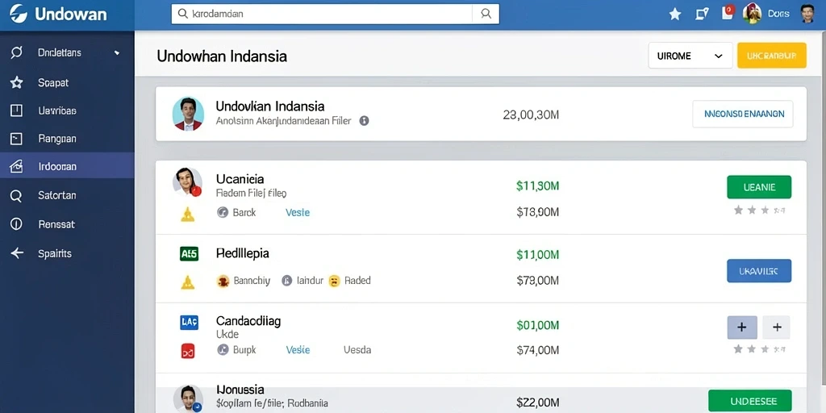Image resolution: width=826 pixels, height=413 pixels.
Task: Click the external share icon in header
Action: [702, 15]
